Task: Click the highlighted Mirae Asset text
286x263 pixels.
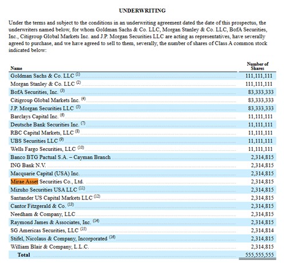Action: 25,182
